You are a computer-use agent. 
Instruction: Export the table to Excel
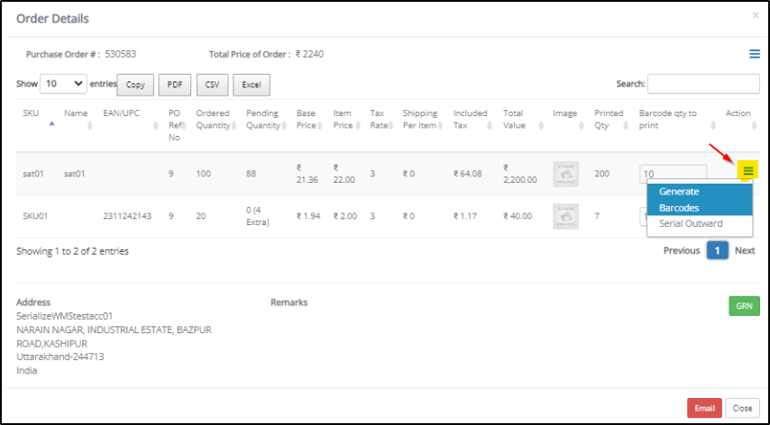click(x=252, y=85)
